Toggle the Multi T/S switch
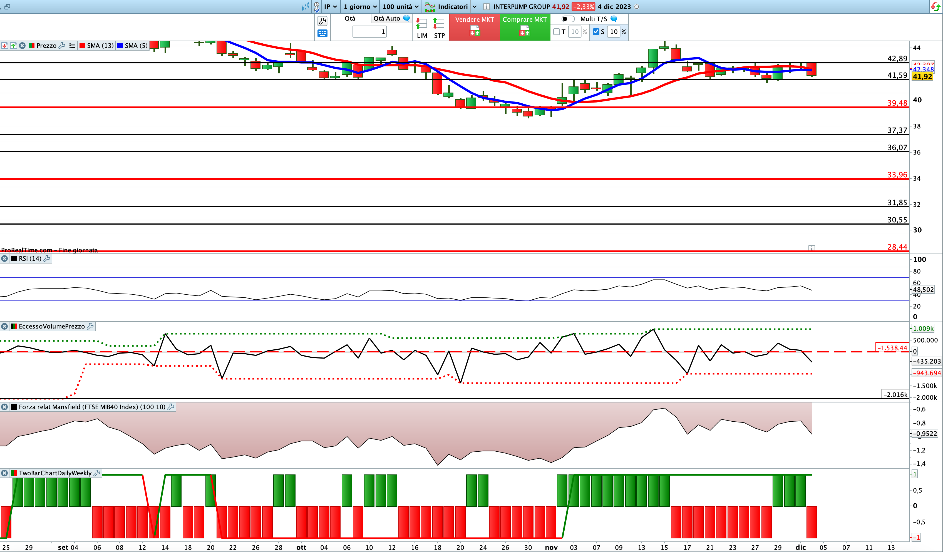The width and height of the screenshot is (943, 552). [568, 19]
